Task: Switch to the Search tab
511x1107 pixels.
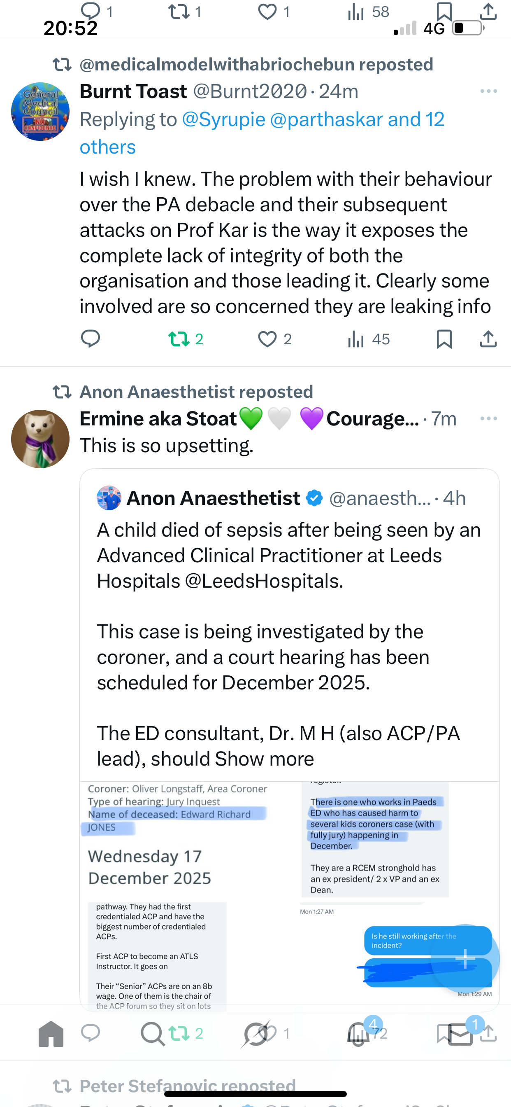Action: click(x=153, y=1034)
